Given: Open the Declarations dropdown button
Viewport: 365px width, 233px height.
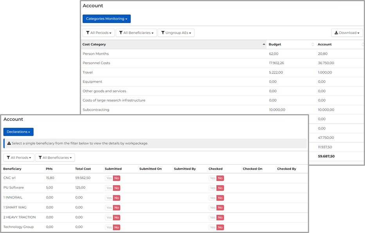Looking at the screenshot, I should 18,132.
